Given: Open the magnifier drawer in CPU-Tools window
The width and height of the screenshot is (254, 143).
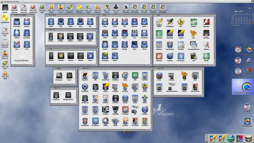Looking at the screenshot, I should pos(90,22).
